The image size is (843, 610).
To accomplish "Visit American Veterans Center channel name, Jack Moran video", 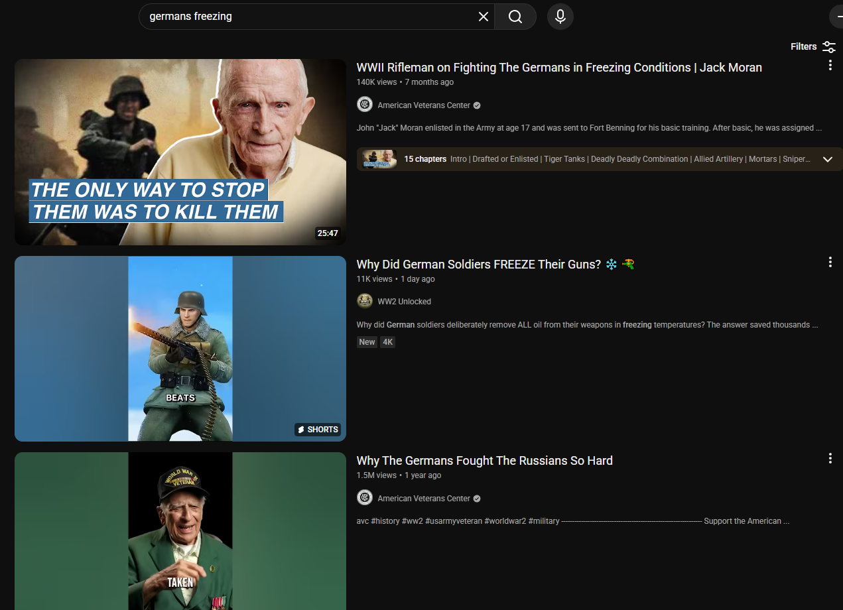I will 424,105.
